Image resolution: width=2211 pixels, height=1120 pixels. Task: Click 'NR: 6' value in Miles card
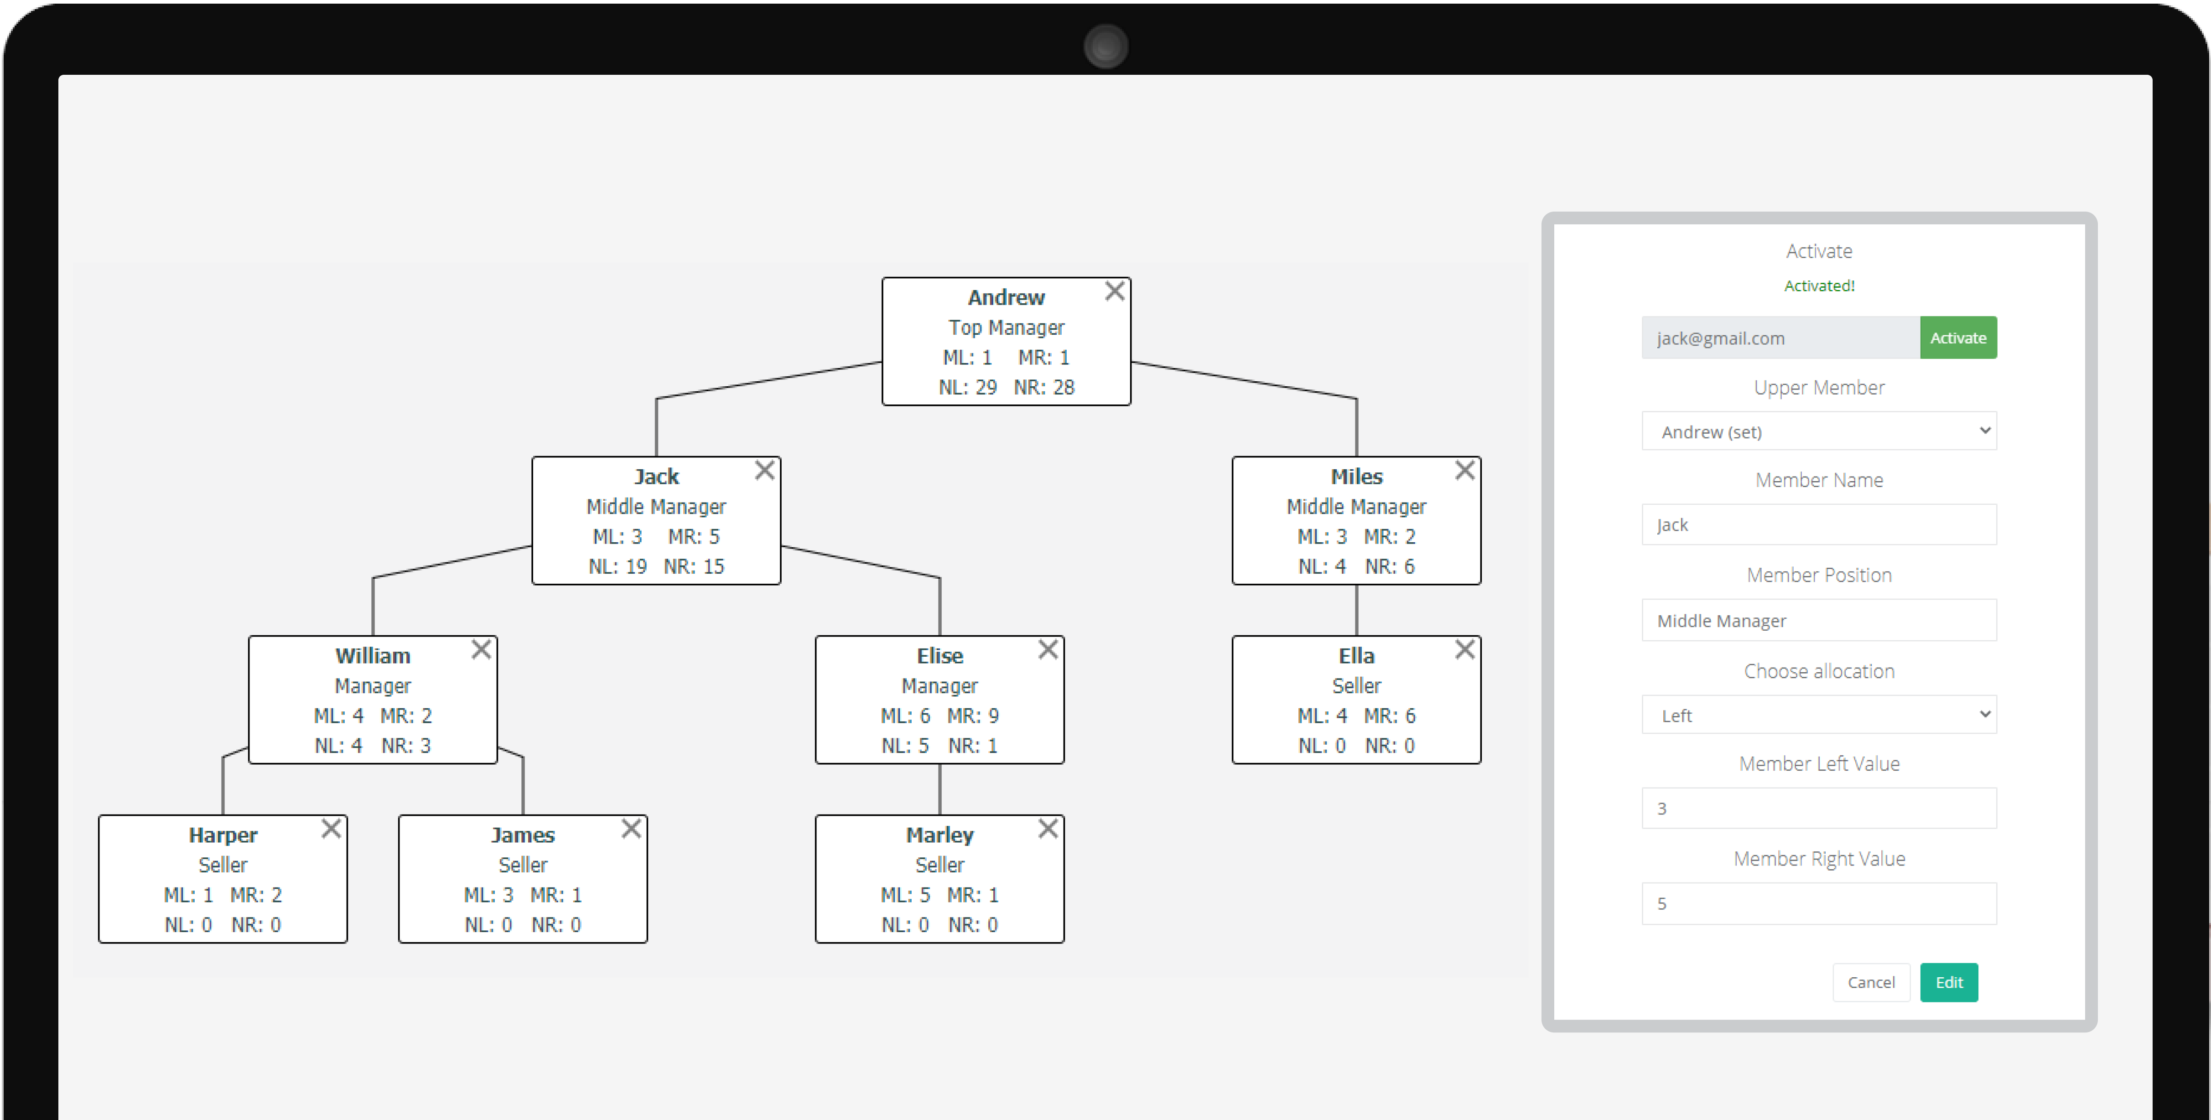coord(1390,566)
